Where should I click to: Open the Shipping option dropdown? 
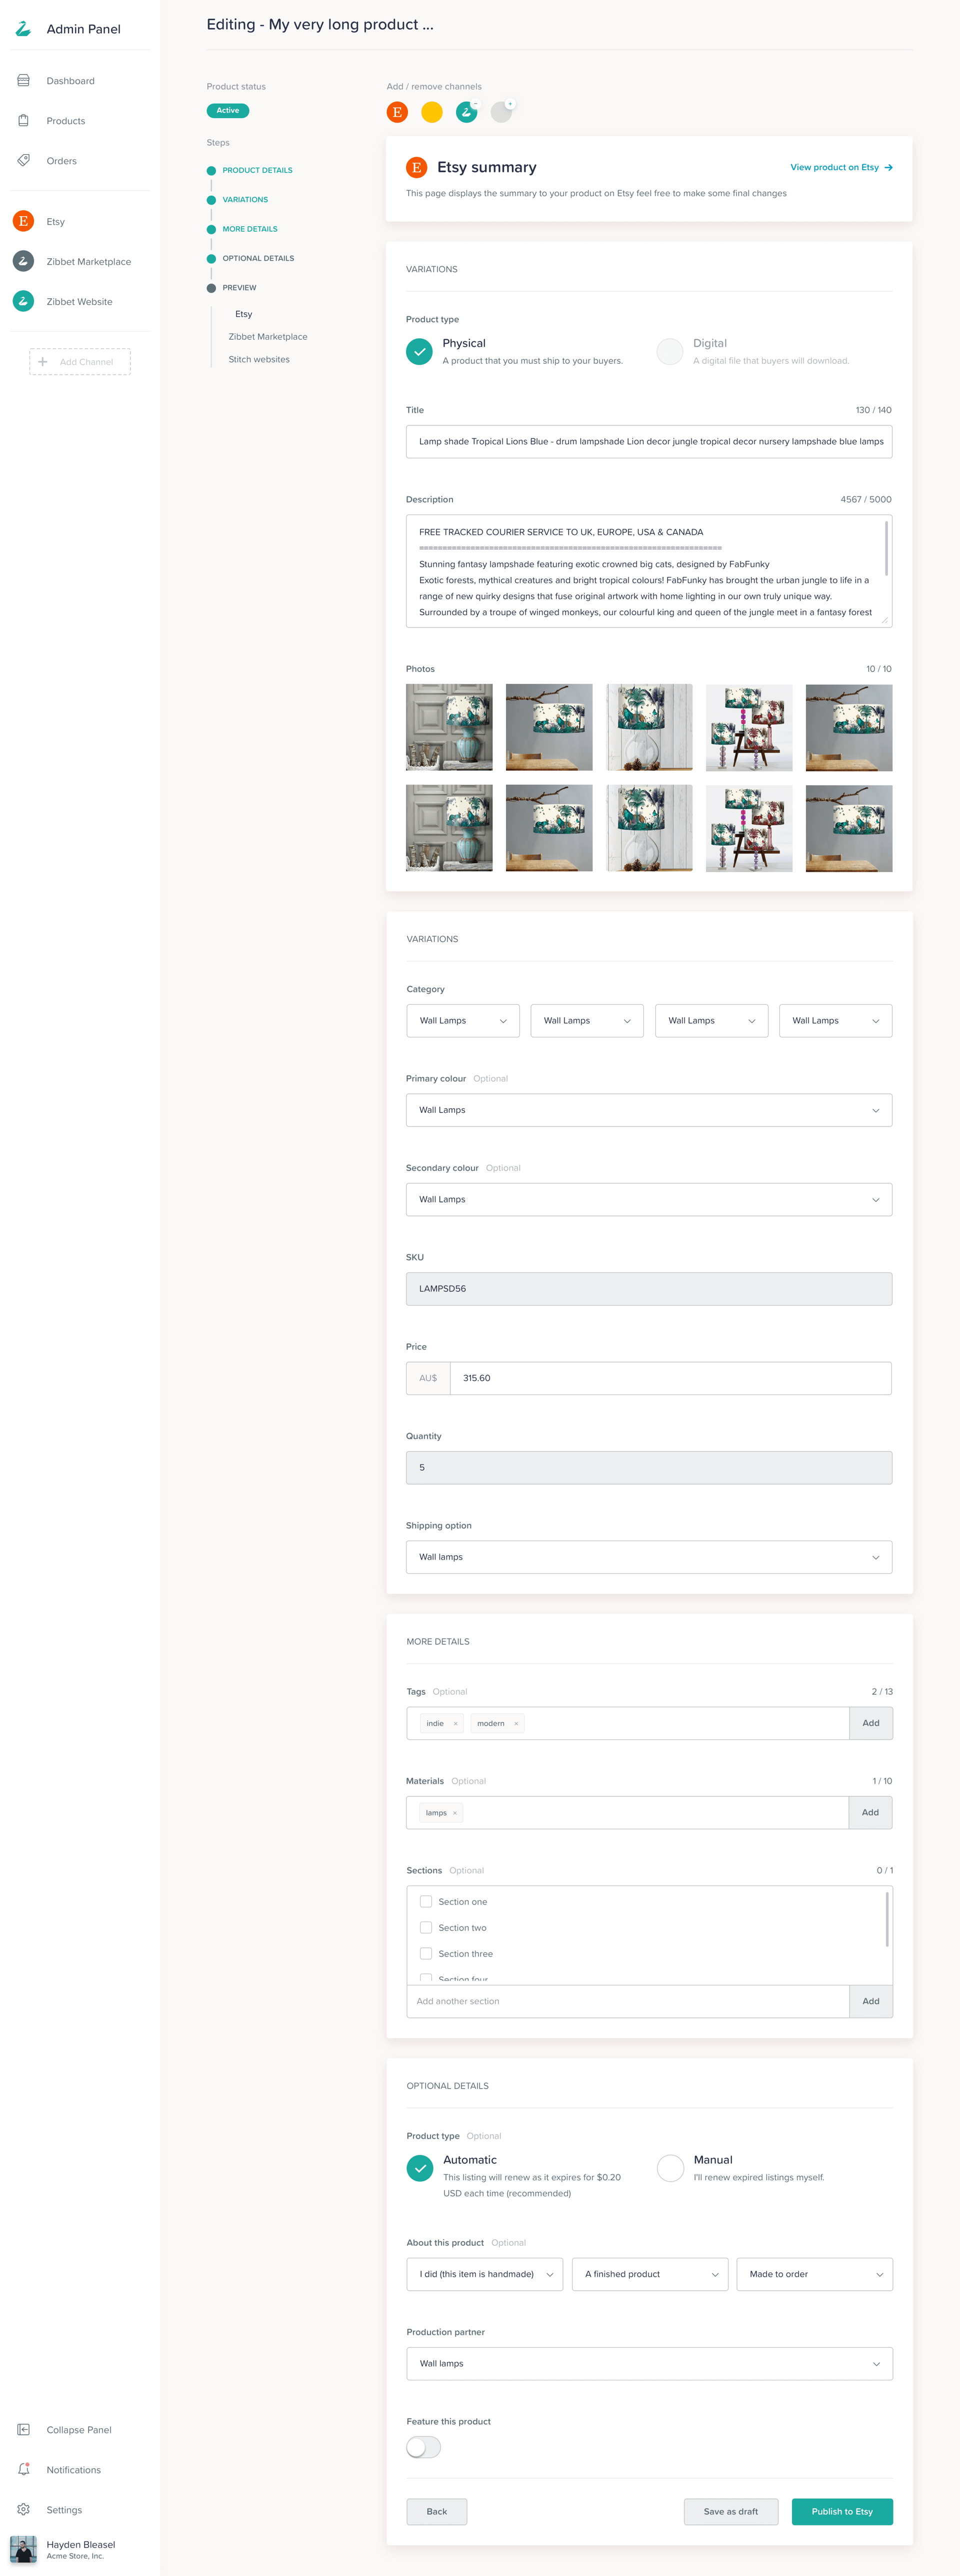(648, 1557)
